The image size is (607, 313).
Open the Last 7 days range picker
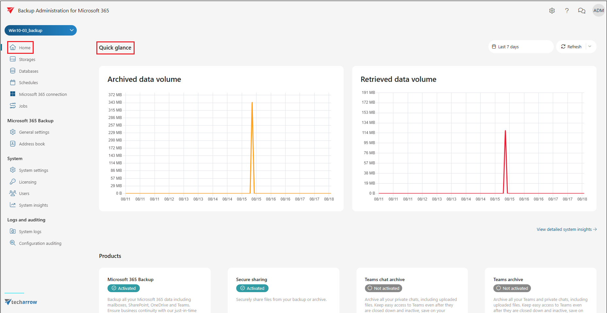(x=521, y=47)
